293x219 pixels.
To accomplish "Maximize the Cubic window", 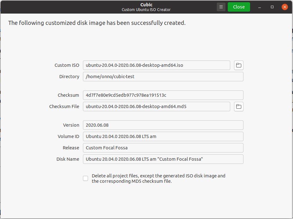I will tap(272, 7).
